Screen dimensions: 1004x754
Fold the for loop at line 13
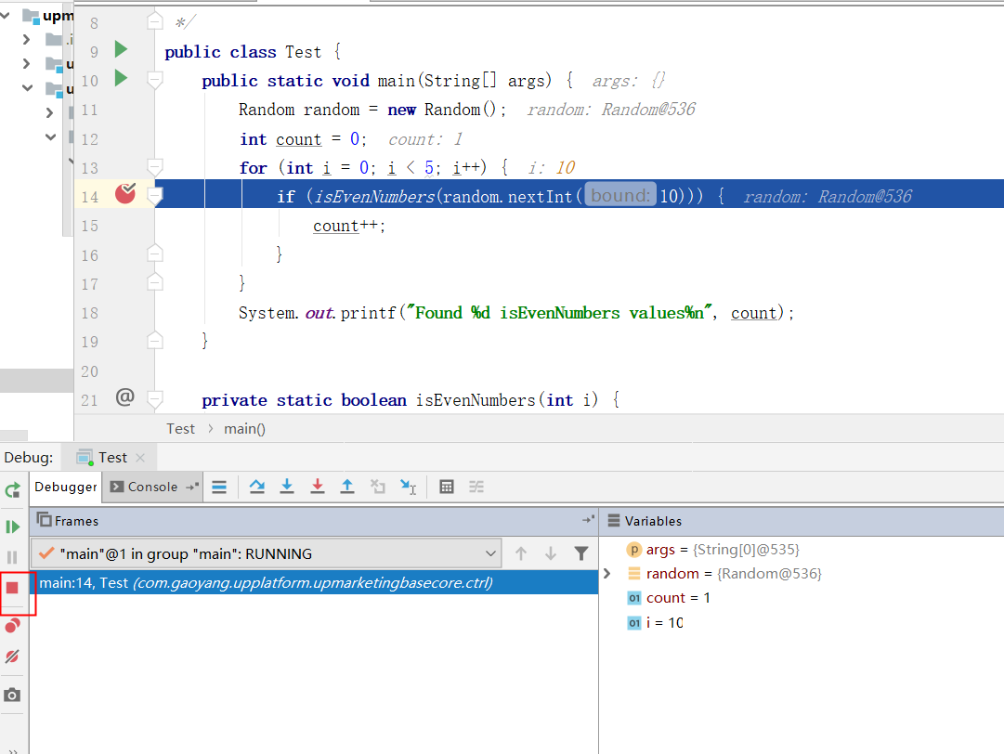click(x=155, y=167)
